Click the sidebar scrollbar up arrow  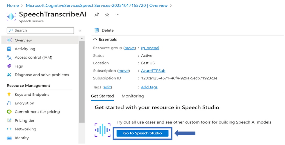(82, 39)
